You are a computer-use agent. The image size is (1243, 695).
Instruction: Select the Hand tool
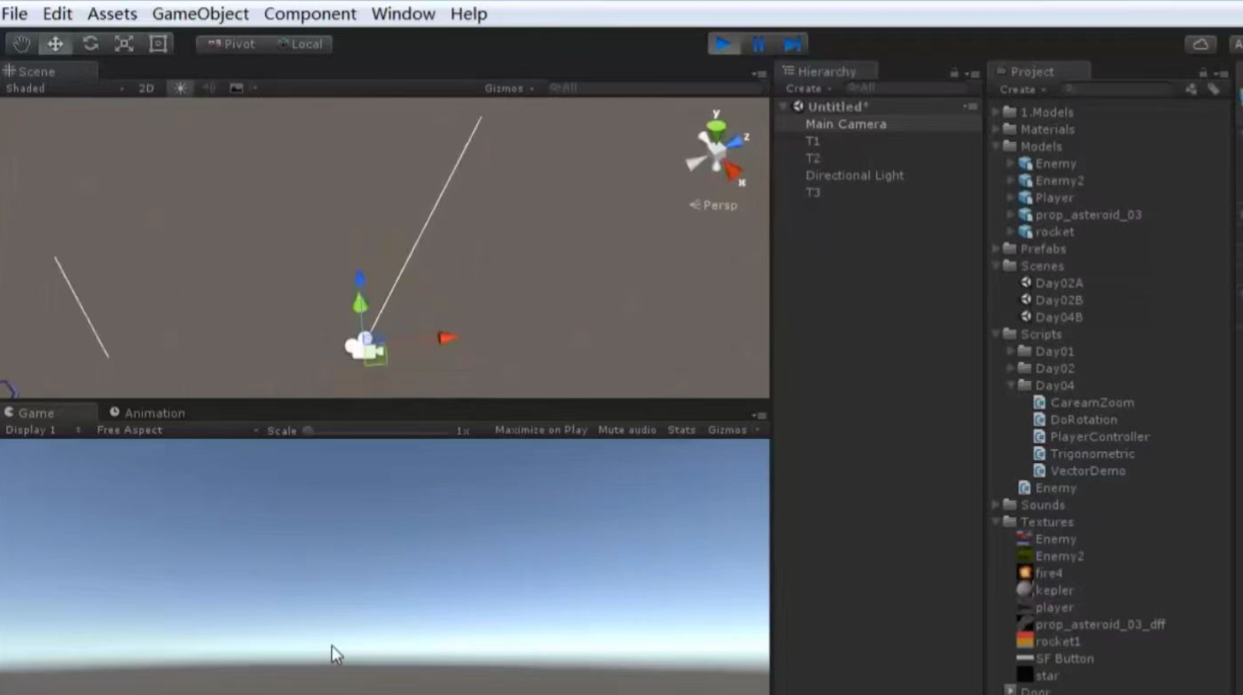coord(22,44)
